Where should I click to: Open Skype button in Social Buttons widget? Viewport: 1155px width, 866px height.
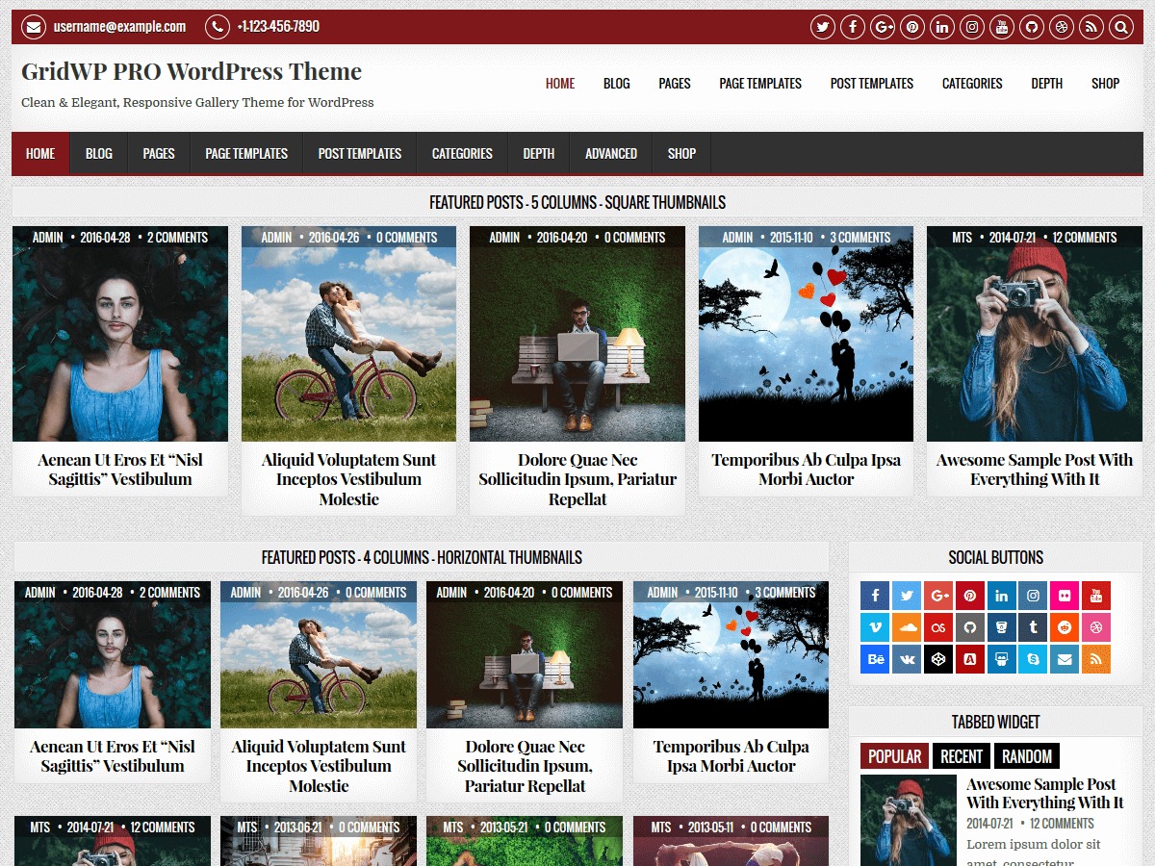1033,659
